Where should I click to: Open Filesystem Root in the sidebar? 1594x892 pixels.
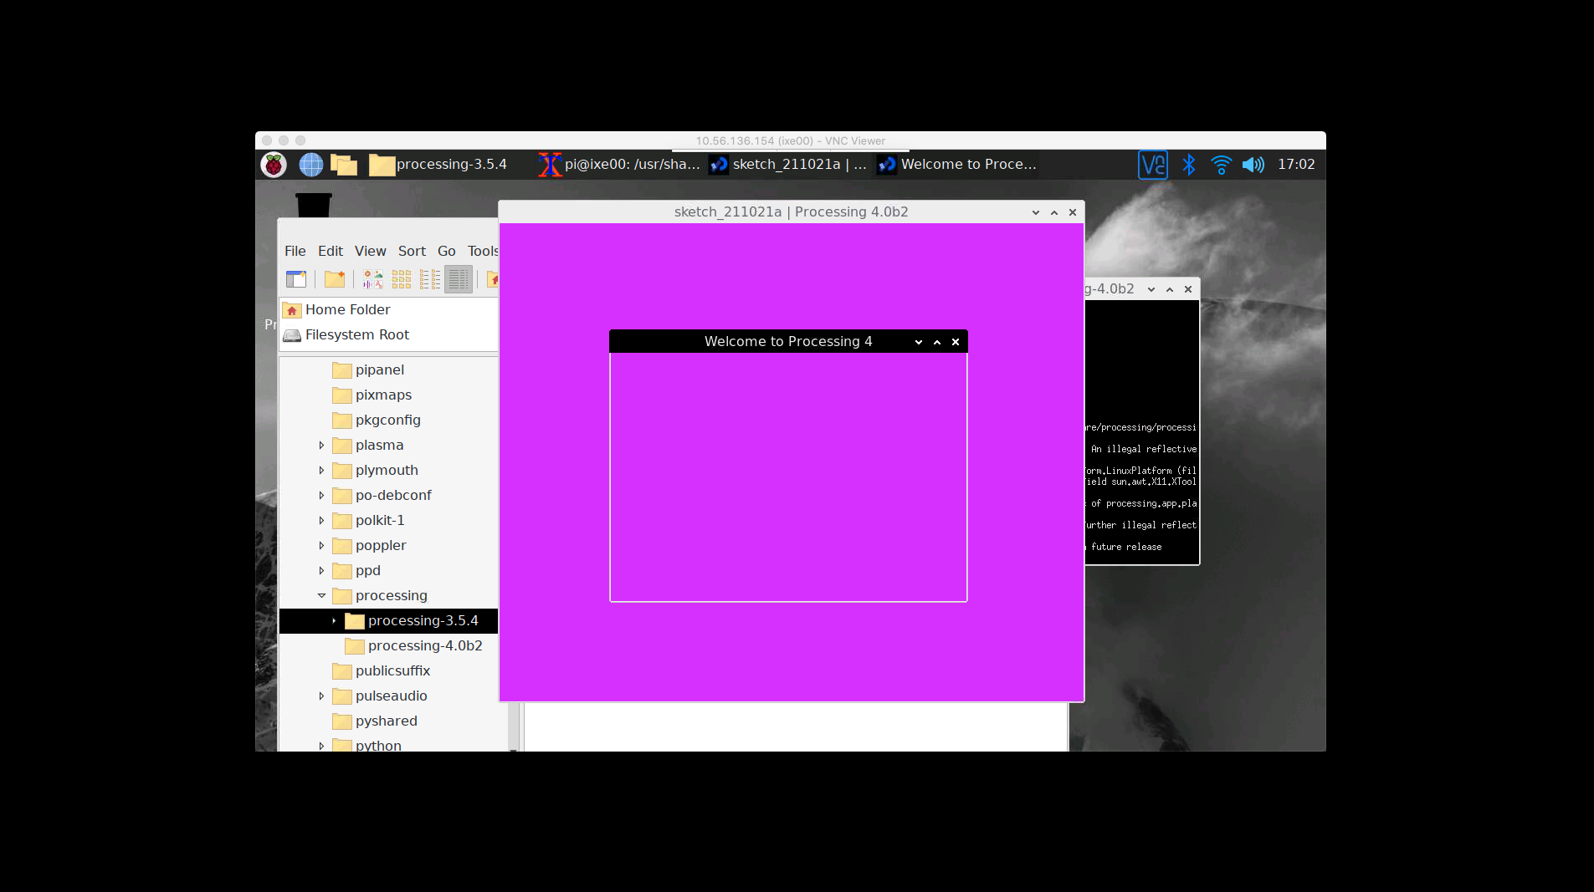pyautogui.click(x=356, y=334)
